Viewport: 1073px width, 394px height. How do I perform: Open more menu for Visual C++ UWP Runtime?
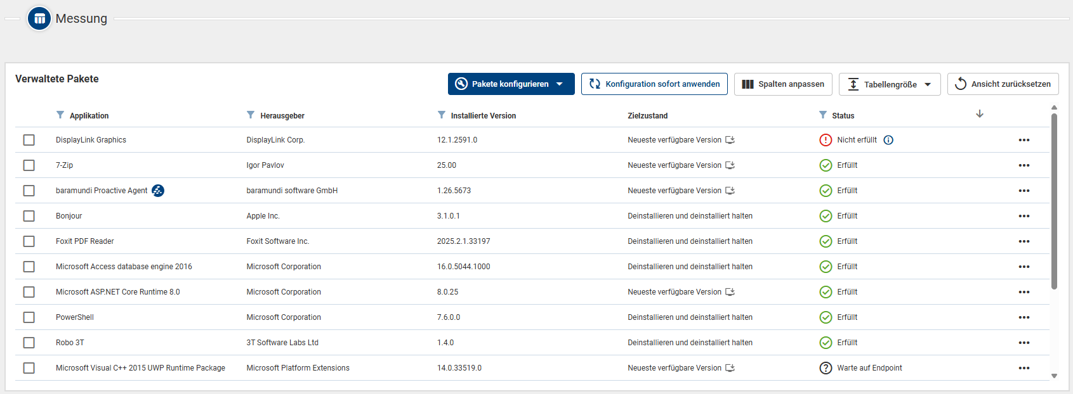coord(1024,368)
